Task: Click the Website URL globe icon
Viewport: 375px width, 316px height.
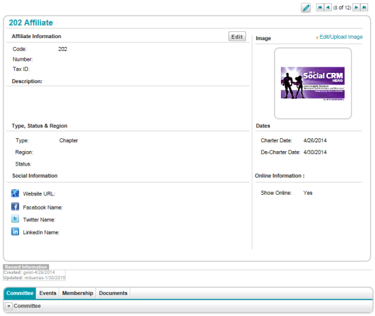Action: tap(15, 193)
